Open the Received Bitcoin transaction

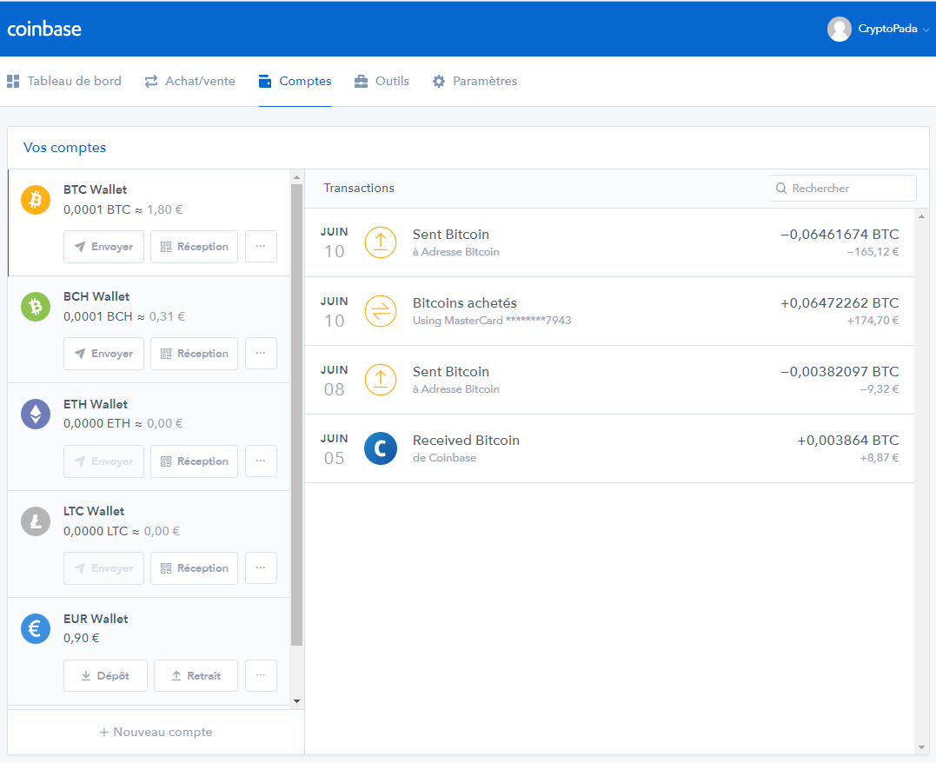click(x=609, y=448)
